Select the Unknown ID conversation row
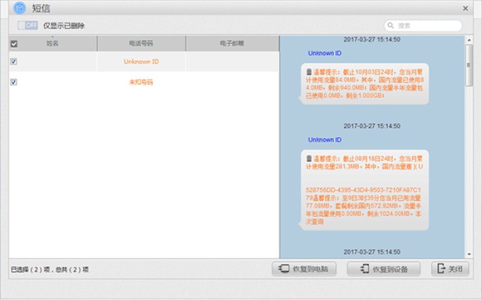The width and height of the screenshot is (482, 300). (141, 61)
